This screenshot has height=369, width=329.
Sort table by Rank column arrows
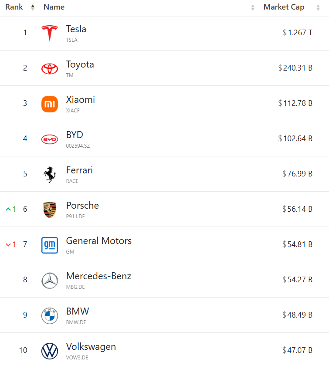coord(33,7)
